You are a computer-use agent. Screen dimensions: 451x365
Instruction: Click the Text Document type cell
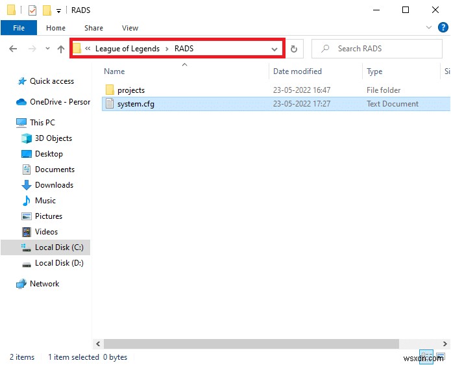[393, 104]
